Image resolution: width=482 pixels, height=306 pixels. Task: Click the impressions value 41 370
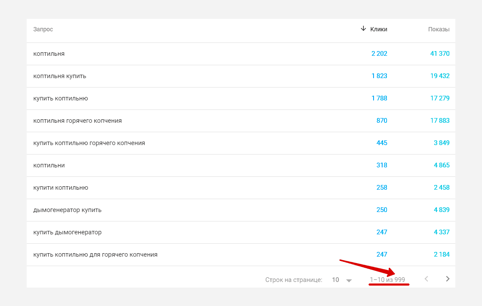coord(440,54)
